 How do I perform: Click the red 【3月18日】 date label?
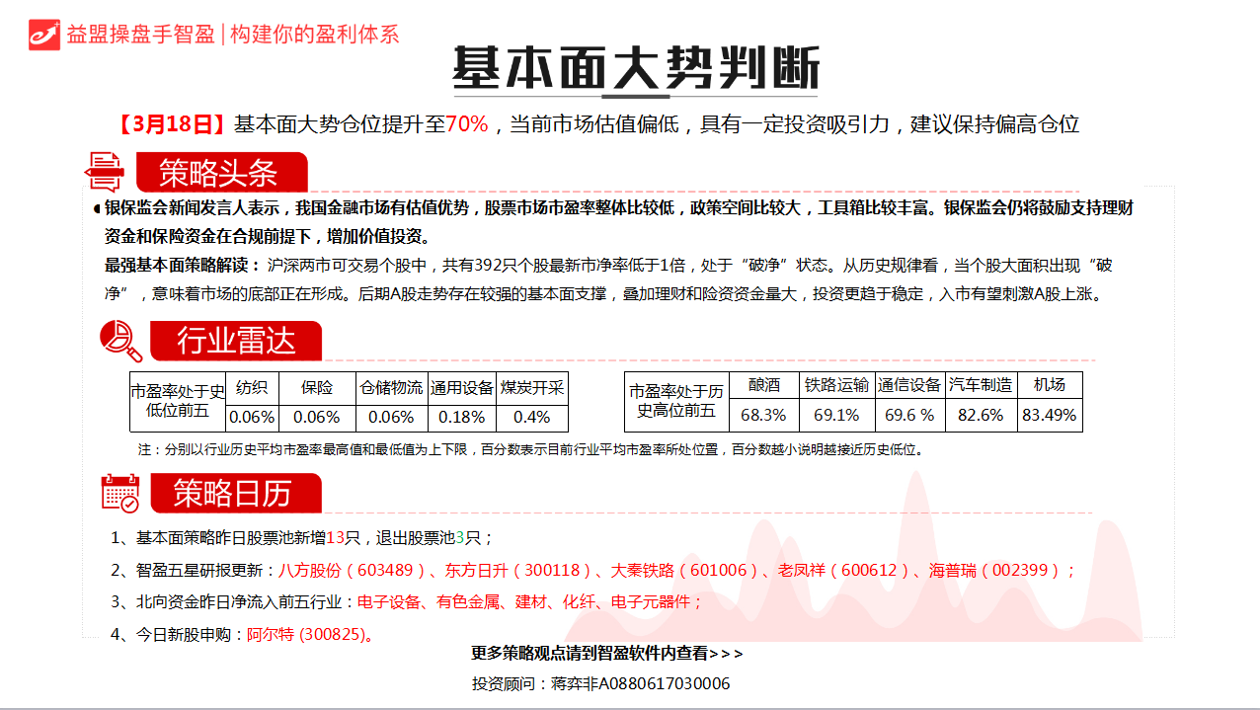173,124
